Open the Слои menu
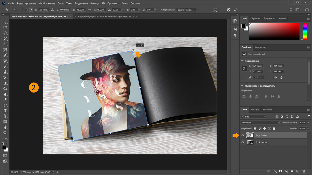Screen dimensions: 312x175 pos(60,3)
